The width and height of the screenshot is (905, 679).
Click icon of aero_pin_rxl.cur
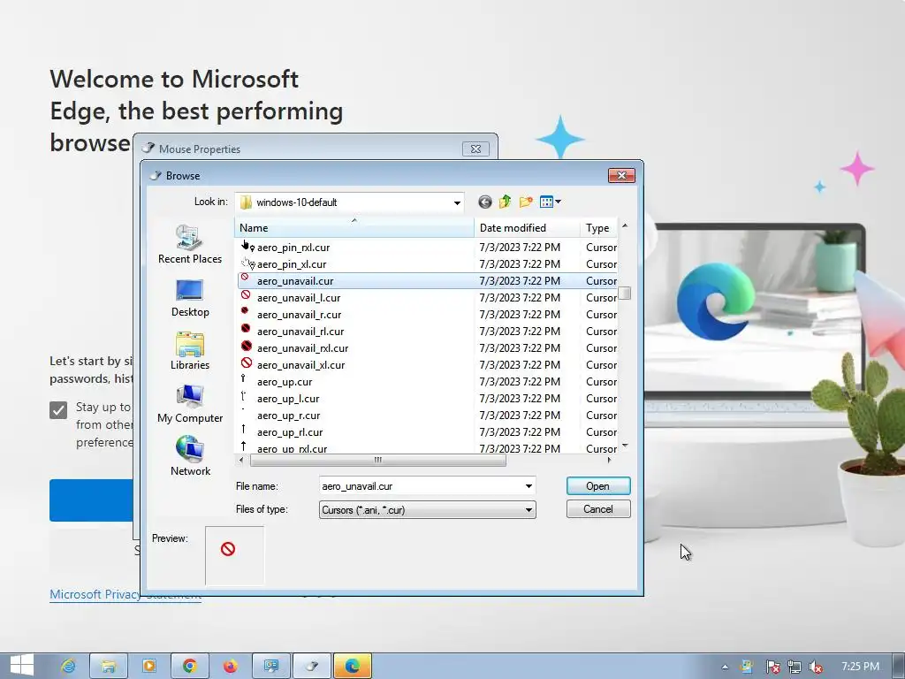[247, 246]
